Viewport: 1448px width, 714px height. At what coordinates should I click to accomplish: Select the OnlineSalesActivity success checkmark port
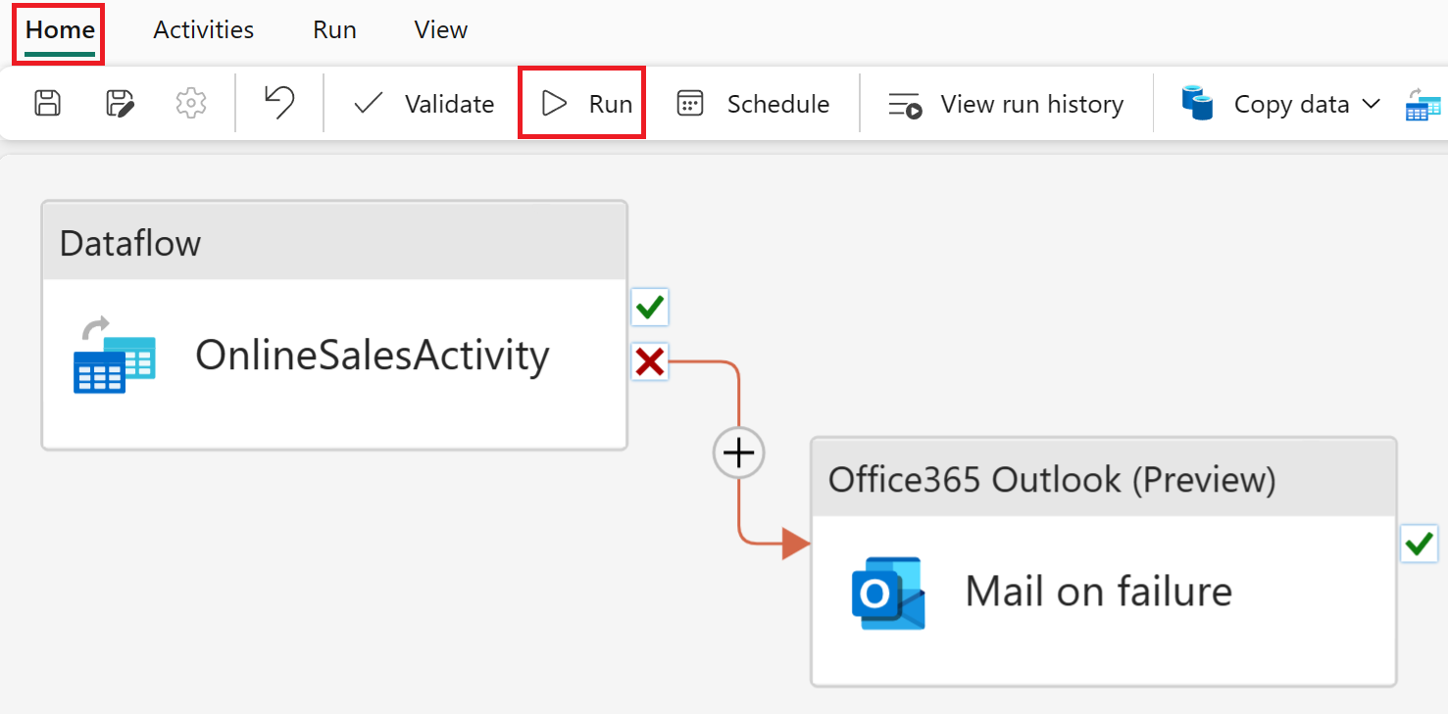649,307
